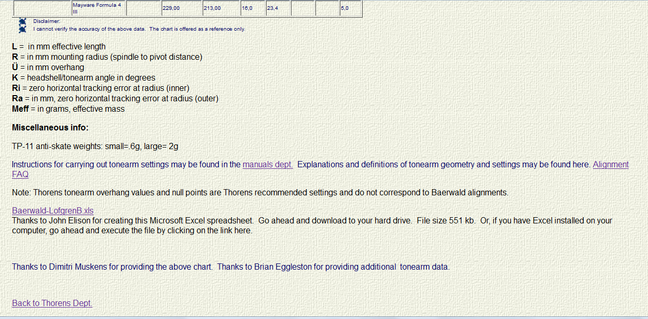648x319 pixels.
Task: Click the Ri inner radius definition
Action: 100,88
